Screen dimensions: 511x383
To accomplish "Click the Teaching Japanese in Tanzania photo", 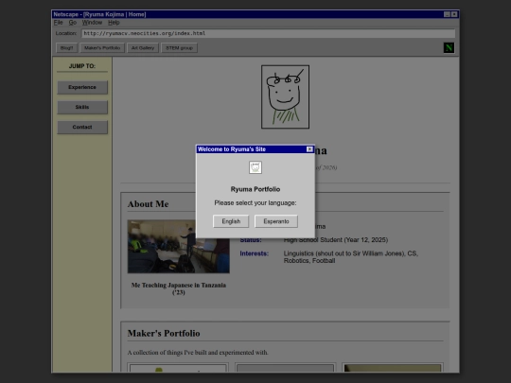I will coord(179,246).
